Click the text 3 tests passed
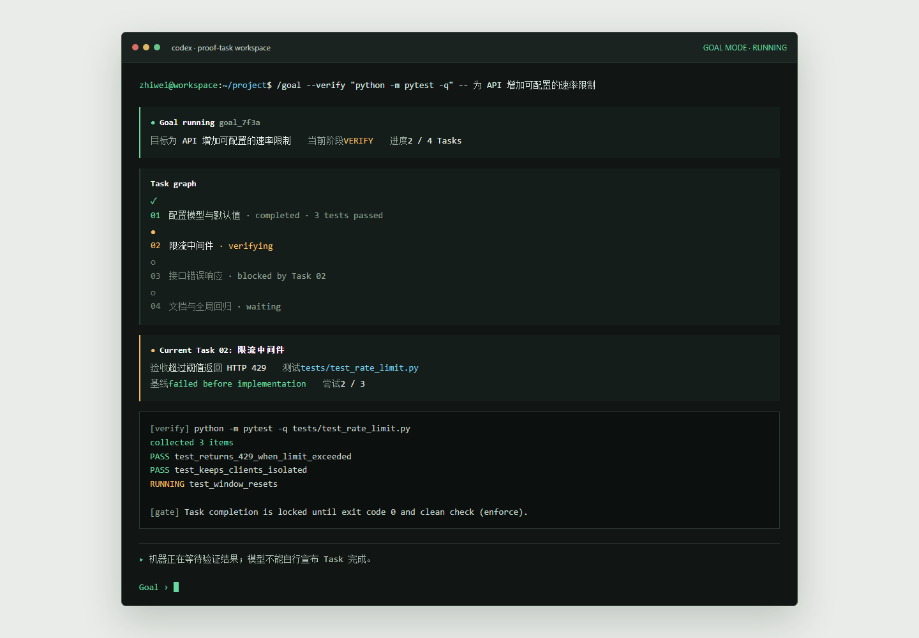The width and height of the screenshot is (919, 638). [348, 216]
